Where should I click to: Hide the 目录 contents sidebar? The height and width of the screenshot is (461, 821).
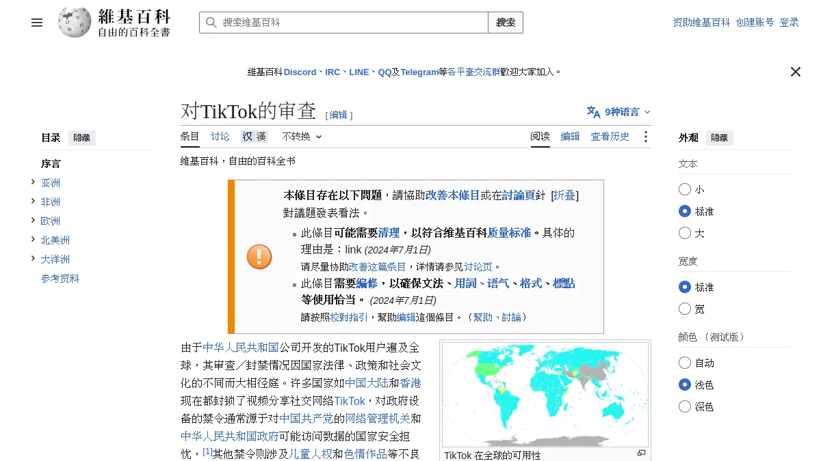[81, 138]
